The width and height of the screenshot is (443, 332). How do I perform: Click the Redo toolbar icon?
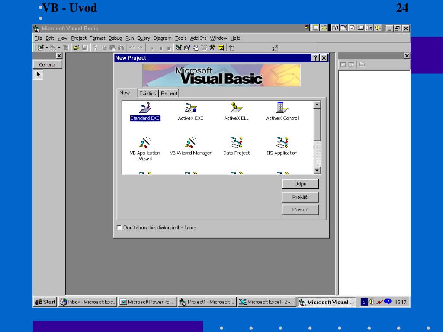click(141, 48)
